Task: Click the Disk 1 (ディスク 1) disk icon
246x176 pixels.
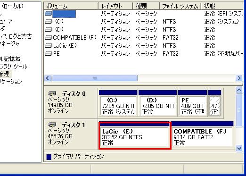Action: 52,125
